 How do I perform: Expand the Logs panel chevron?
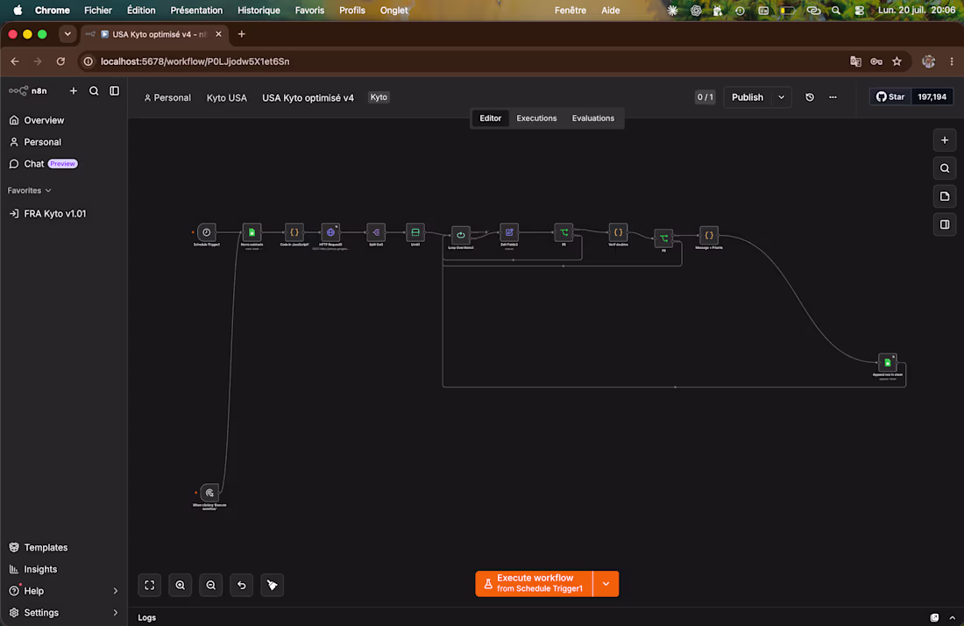(x=952, y=617)
